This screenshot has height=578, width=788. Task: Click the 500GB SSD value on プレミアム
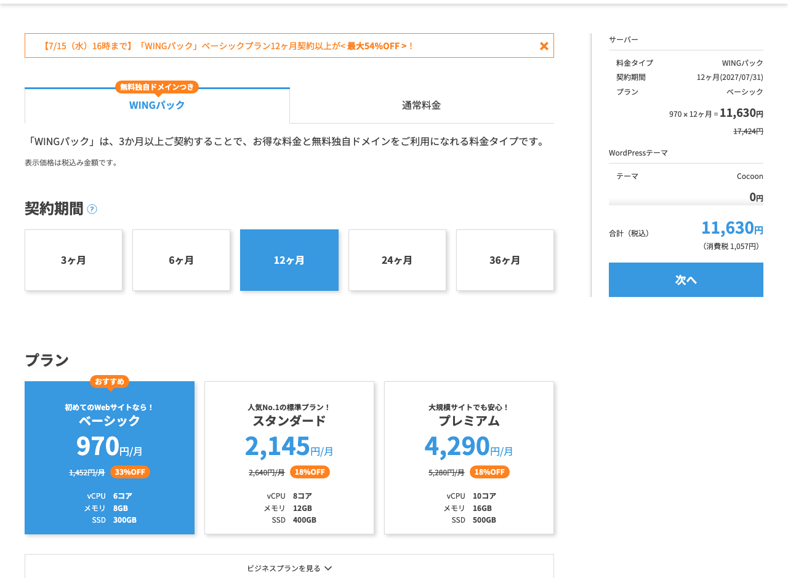484,520
